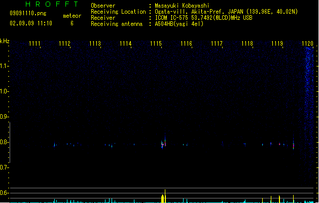
Task: Click the blue noise band at 1120
Action: pyautogui.click(x=309, y=114)
